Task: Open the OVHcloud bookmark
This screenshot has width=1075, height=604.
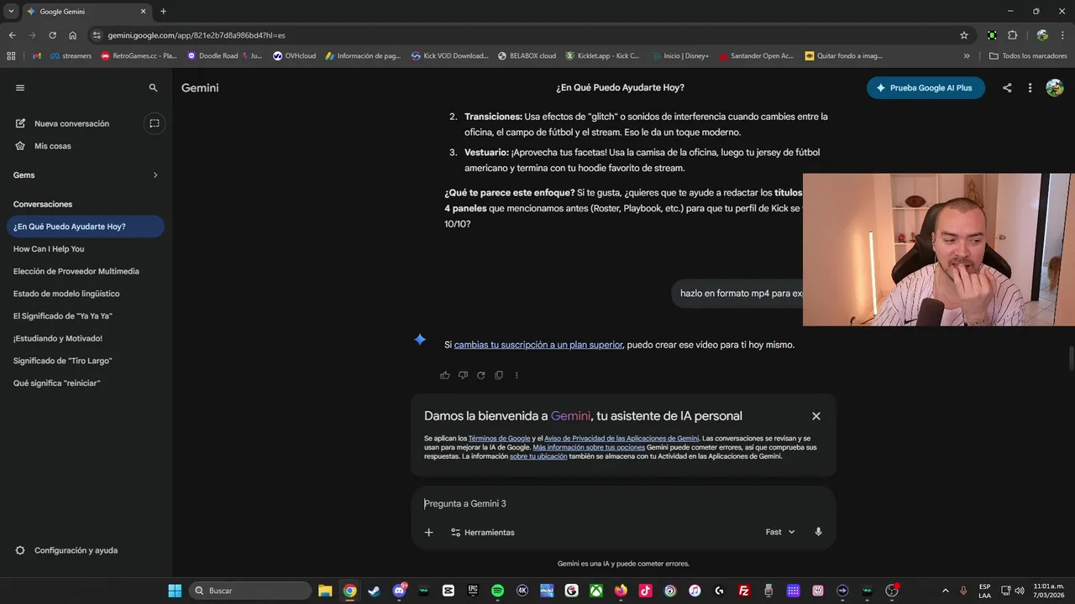Action: click(294, 56)
